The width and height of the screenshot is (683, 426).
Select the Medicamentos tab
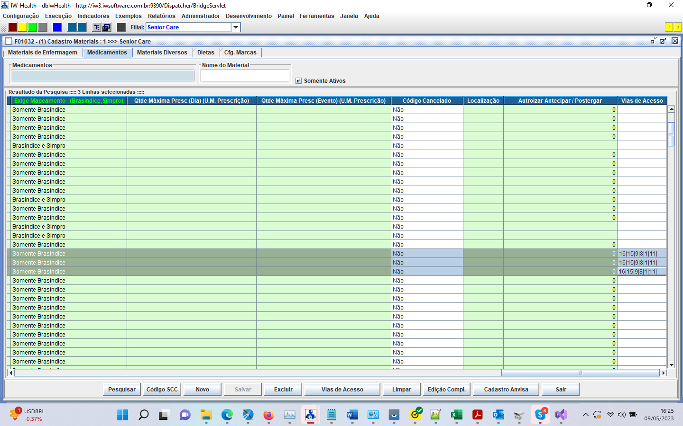click(107, 53)
